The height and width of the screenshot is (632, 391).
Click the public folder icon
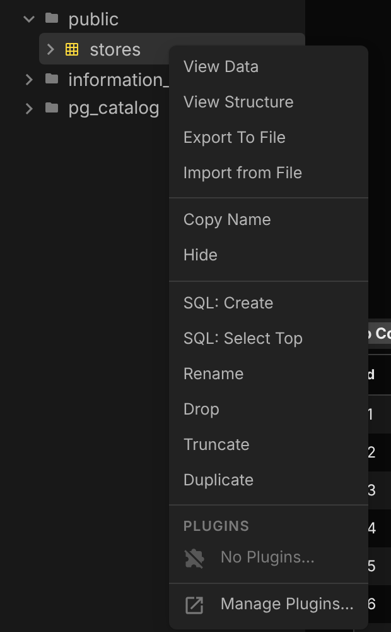pyautogui.click(x=52, y=18)
